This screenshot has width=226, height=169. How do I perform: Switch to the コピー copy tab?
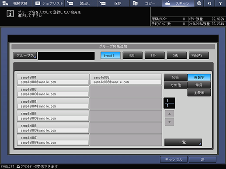146,3
